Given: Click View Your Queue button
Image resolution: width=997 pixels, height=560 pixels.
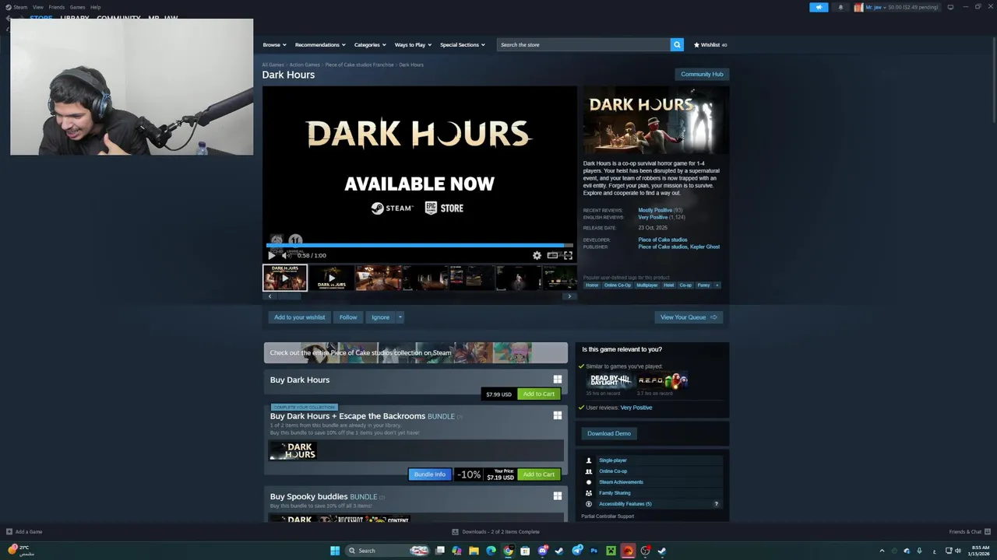Looking at the screenshot, I should click(689, 317).
